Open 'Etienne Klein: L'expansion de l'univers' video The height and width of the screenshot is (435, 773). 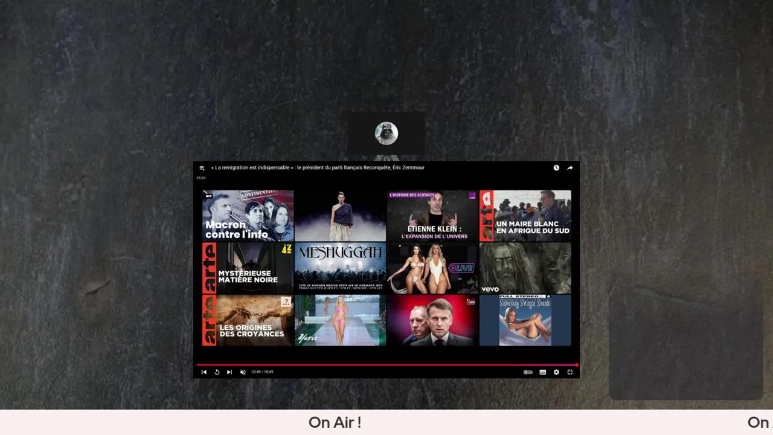[x=432, y=216]
